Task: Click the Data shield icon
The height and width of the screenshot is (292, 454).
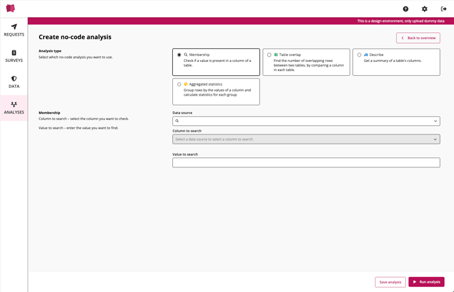Action: tap(14, 78)
